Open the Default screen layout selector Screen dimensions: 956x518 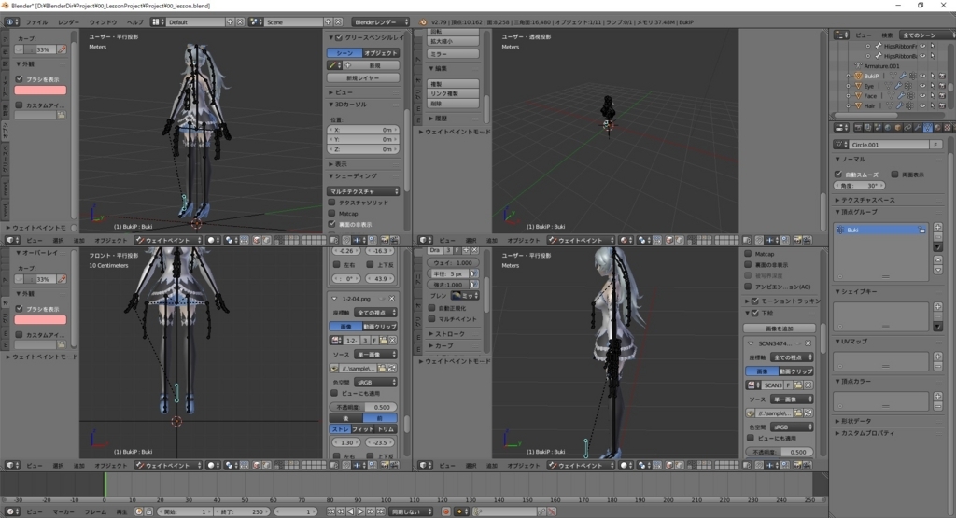196,22
